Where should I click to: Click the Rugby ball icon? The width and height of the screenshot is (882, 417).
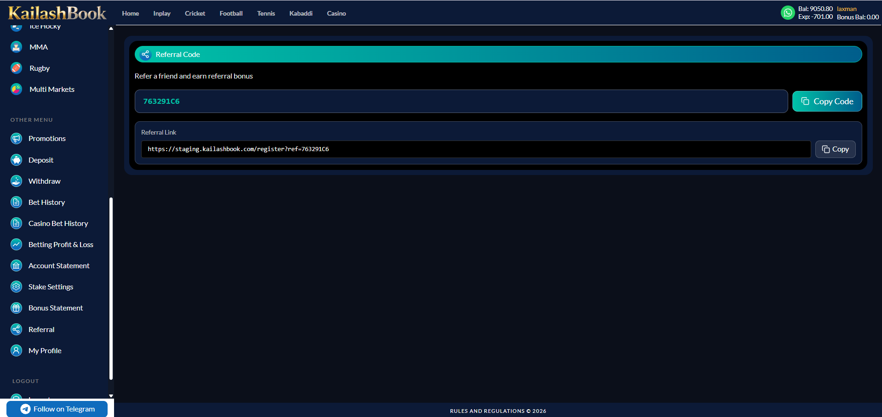point(16,68)
